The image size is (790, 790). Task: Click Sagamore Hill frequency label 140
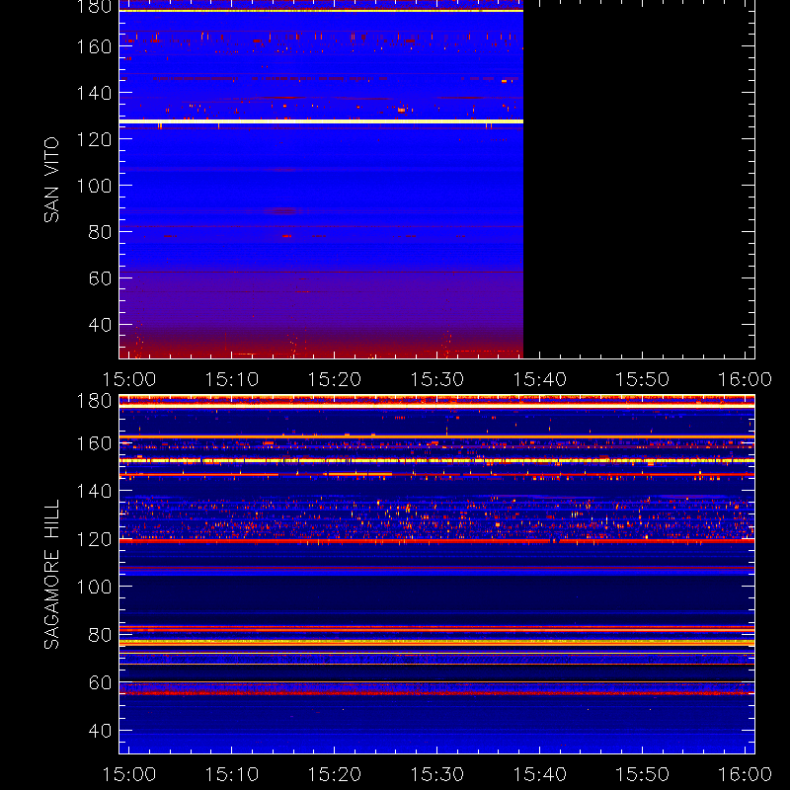[94, 491]
